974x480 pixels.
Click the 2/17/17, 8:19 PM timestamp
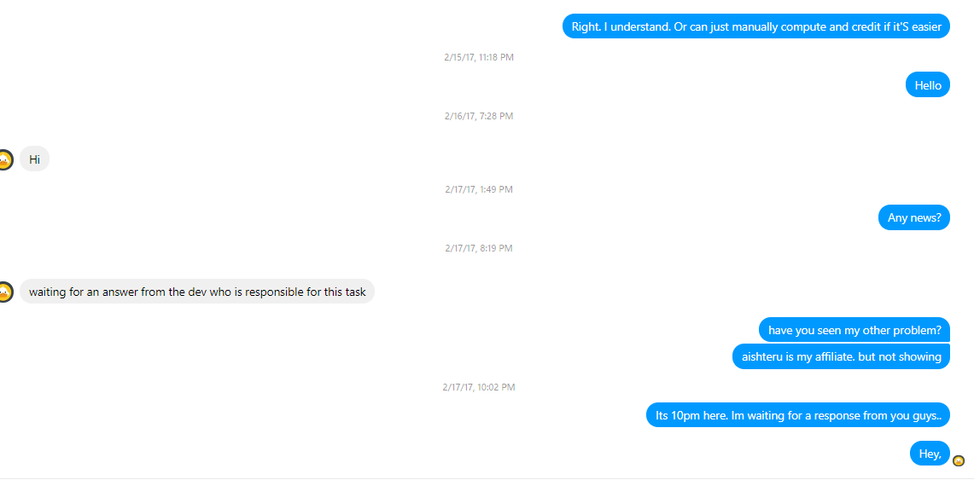coord(479,248)
